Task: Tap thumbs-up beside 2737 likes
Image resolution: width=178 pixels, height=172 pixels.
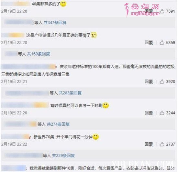Action: [162, 144]
